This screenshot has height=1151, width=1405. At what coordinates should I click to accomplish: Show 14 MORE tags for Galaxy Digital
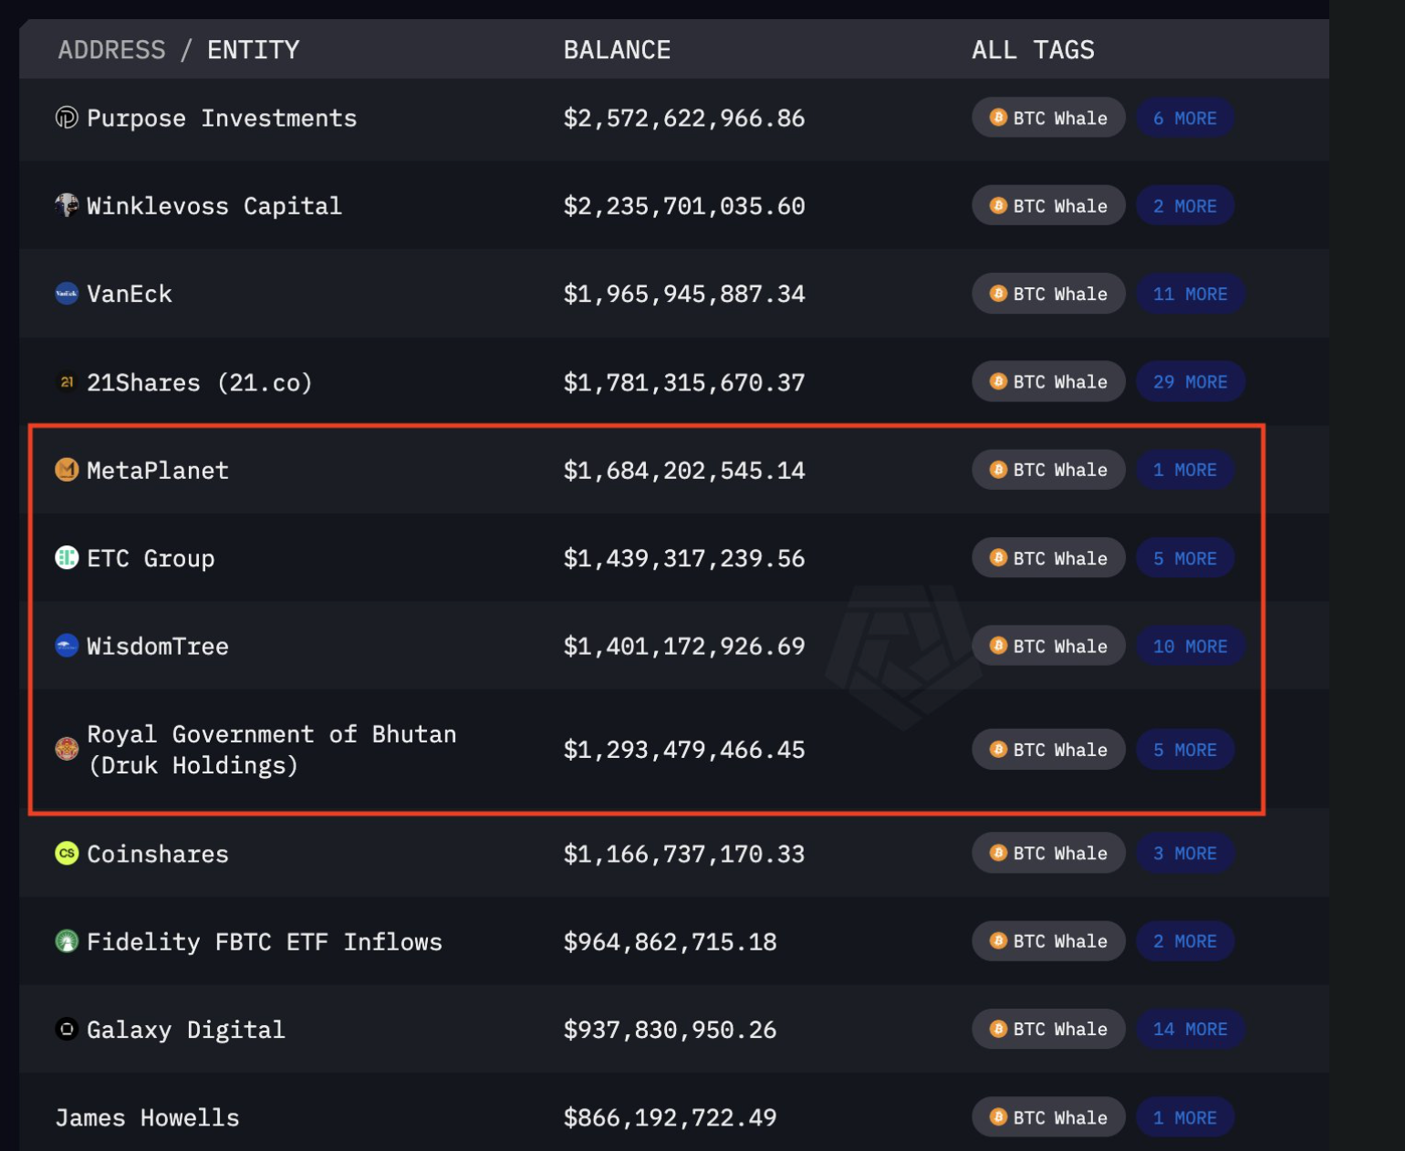(x=1190, y=1030)
